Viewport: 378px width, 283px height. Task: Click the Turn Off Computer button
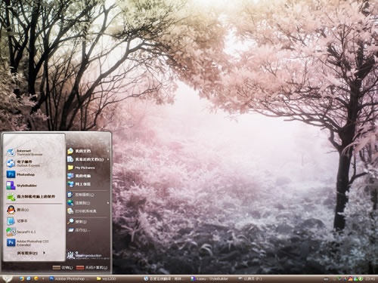(92, 268)
